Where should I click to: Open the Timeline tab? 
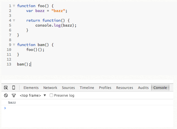point(87,88)
